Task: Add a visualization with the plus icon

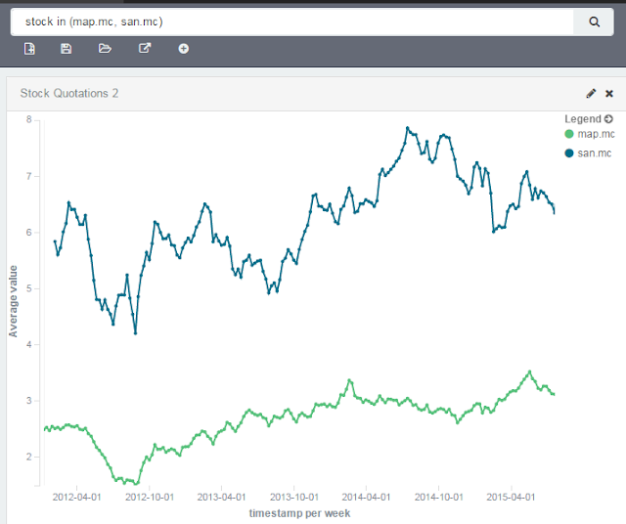Action: [x=184, y=49]
